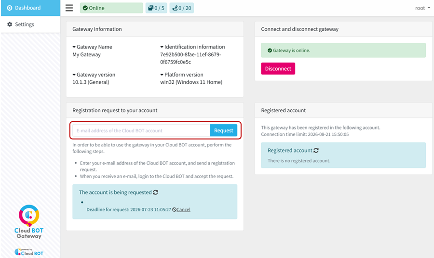Click the pink Disconnect button
Screen dimensions: 434x258
pyautogui.click(x=278, y=68)
